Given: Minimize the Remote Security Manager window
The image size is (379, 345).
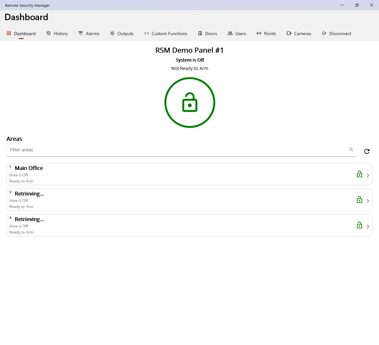Looking at the screenshot, I should tap(342, 5).
